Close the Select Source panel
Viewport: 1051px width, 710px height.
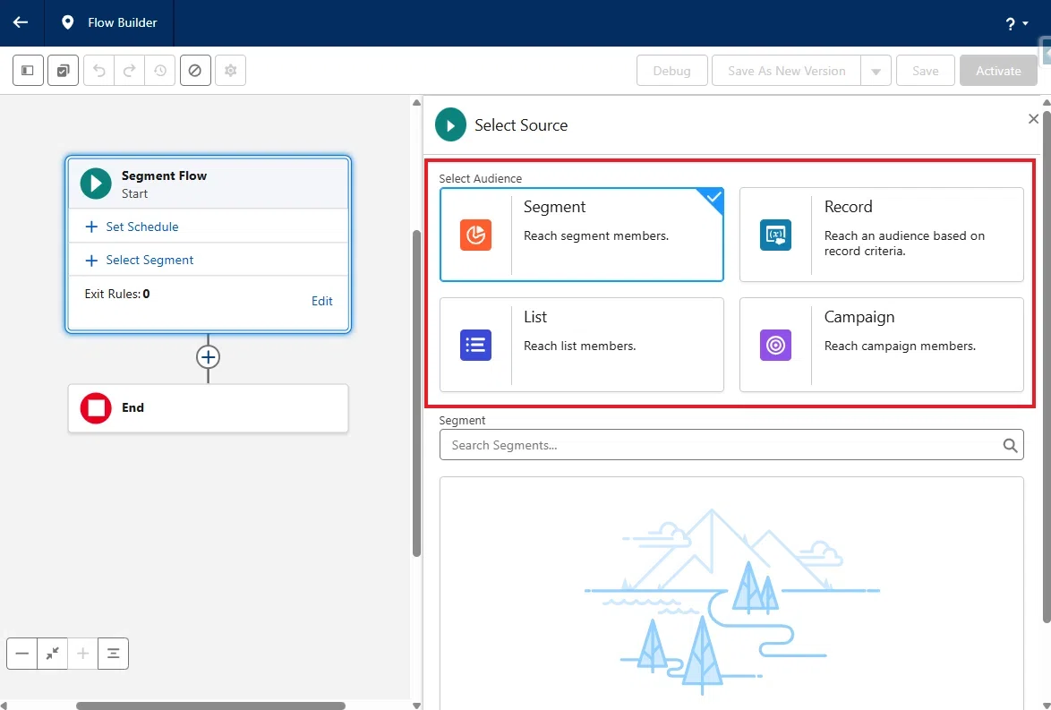1033,119
